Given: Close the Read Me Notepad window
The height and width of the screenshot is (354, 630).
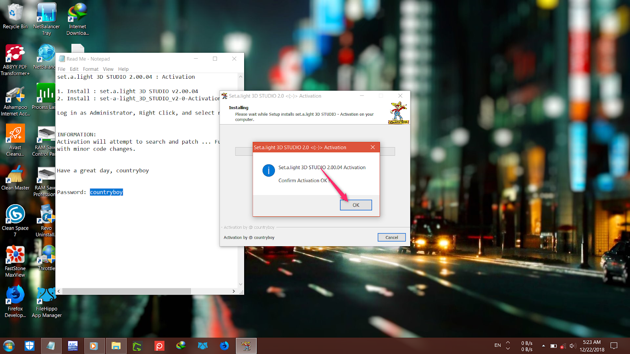Looking at the screenshot, I should point(234,59).
